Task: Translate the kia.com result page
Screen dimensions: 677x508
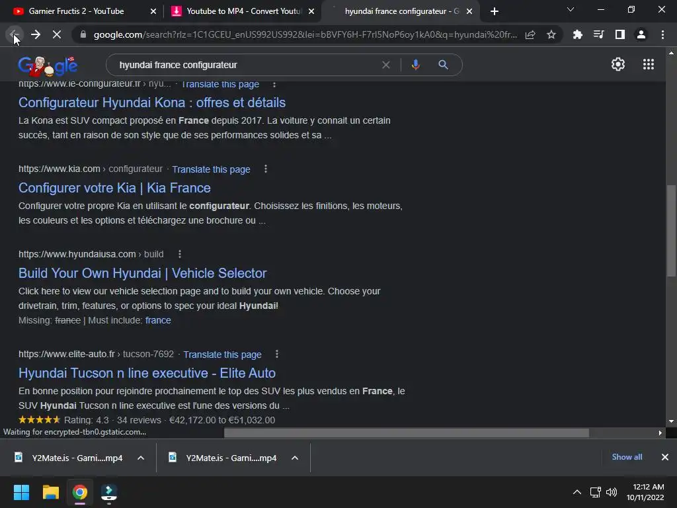Action: point(211,169)
